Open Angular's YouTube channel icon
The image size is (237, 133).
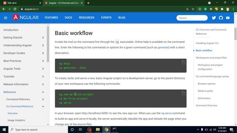pyautogui.click(x=228, y=18)
